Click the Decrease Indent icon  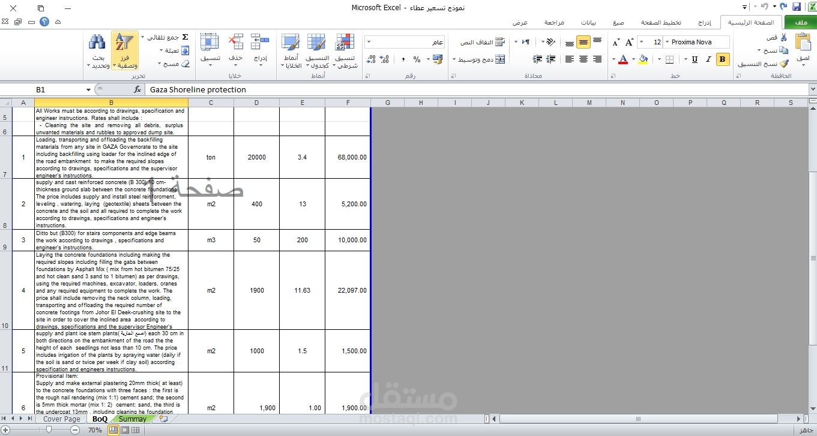(552, 59)
